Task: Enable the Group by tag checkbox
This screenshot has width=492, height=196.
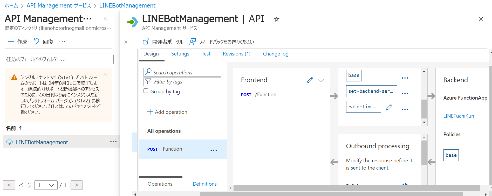Action: click(x=146, y=91)
